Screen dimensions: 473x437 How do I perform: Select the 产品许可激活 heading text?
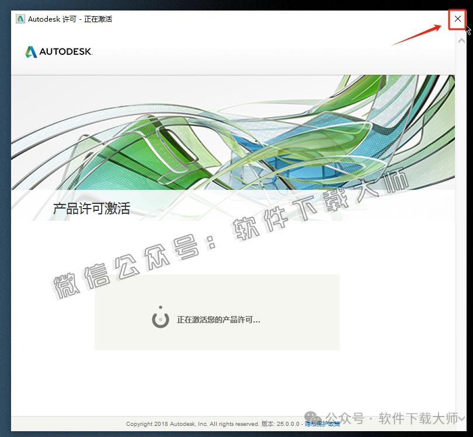(92, 208)
